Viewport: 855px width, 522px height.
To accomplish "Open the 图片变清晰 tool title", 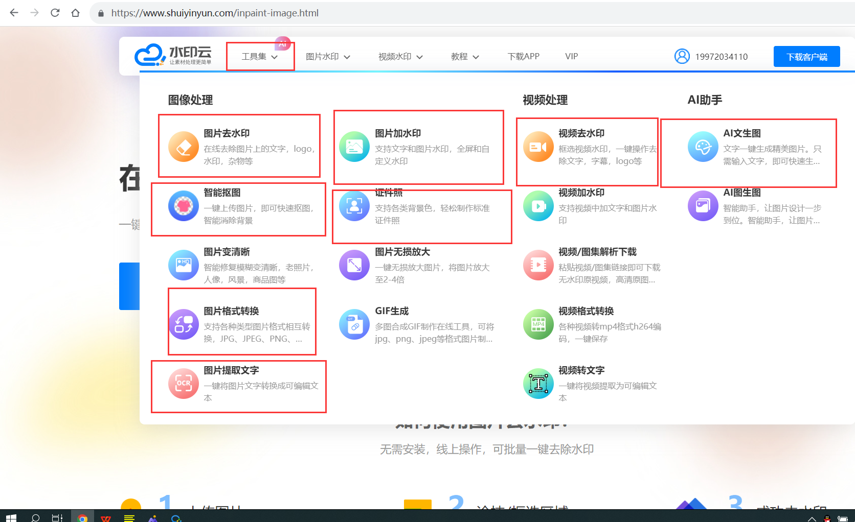I will (x=227, y=252).
